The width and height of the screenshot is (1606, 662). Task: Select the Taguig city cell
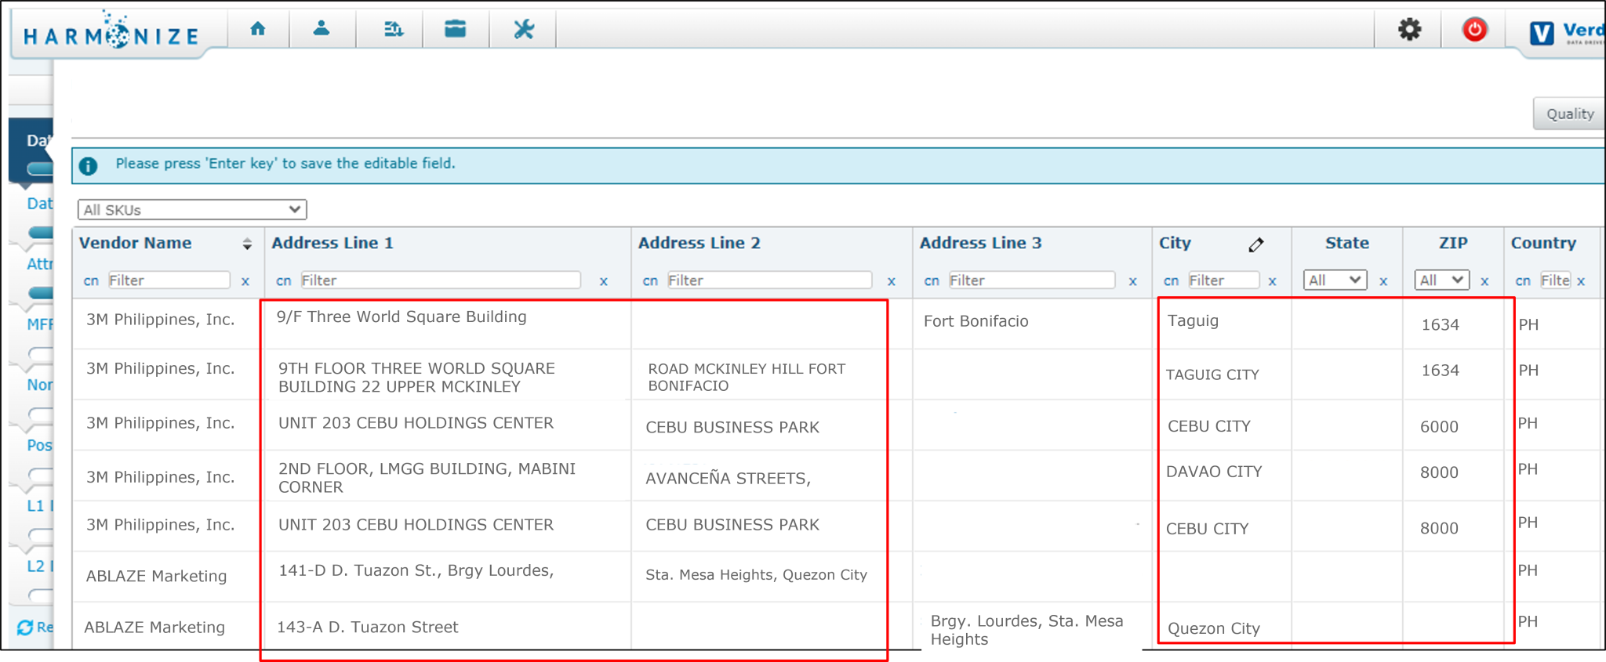click(x=1193, y=321)
